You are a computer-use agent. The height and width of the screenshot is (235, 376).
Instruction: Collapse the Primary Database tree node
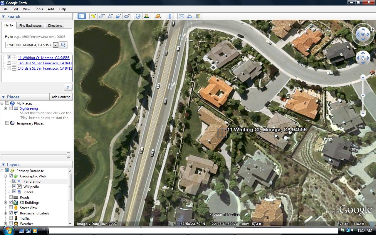point(2,171)
